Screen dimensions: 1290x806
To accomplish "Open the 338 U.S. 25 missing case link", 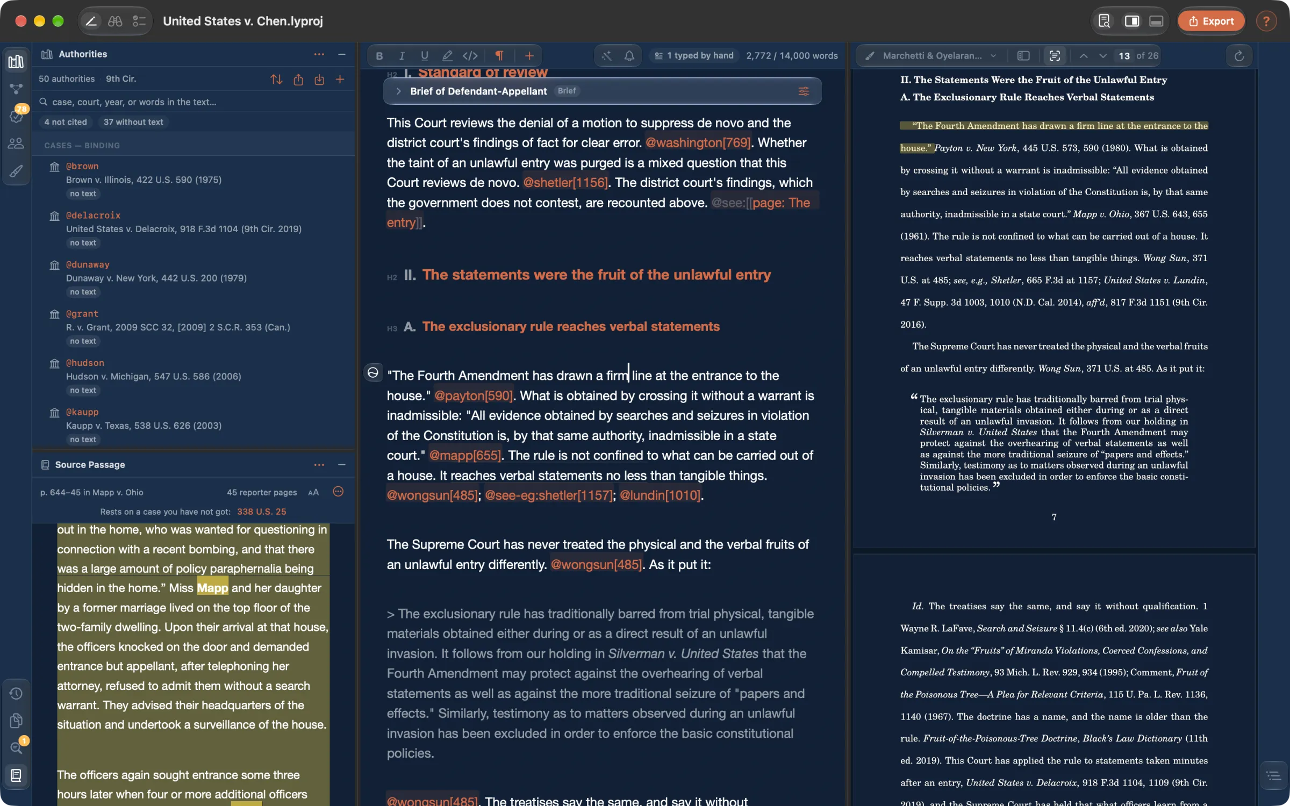I will tap(262, 512).
